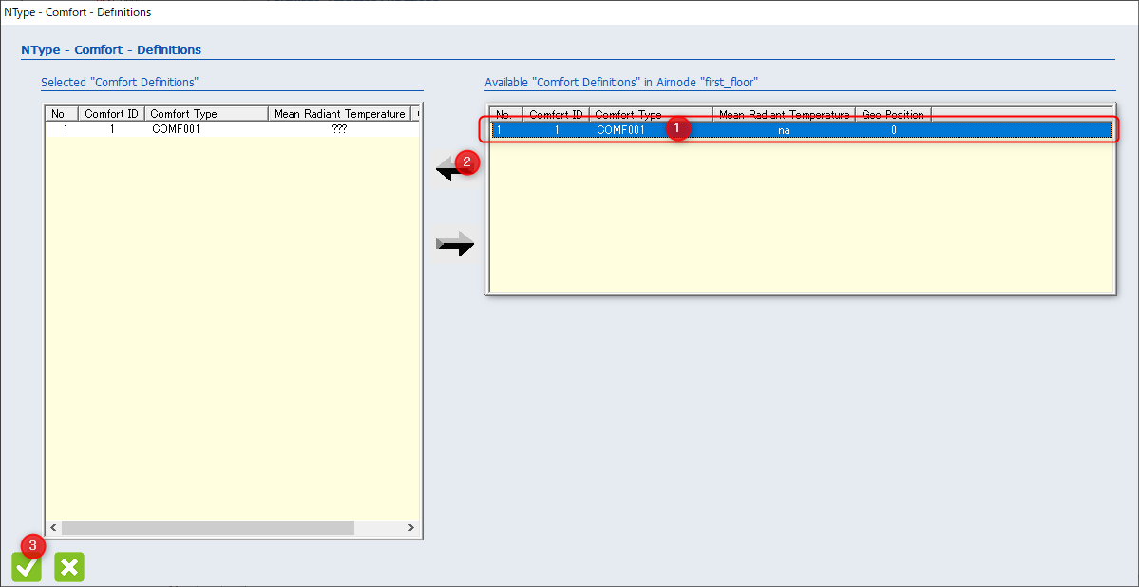Screen dimensions: 1139x587
Task: Cancel with the green X button
Action: (69, 567)
